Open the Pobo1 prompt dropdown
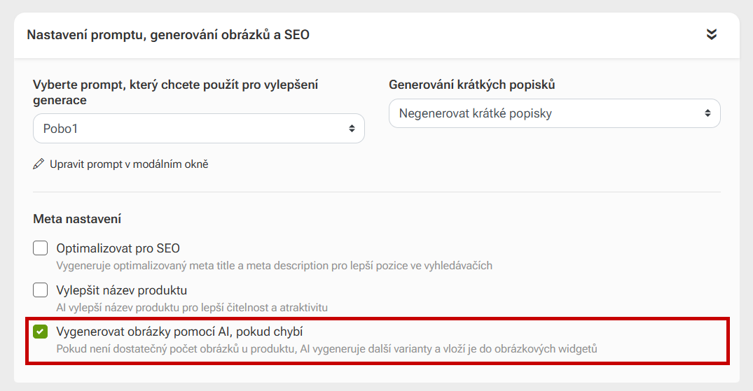Image resolution: width=753 pixels, height=391 pixels. (x=198, y=129)
